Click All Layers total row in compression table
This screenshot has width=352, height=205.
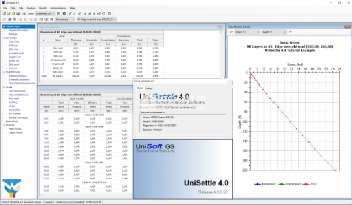tap(102, 76)
